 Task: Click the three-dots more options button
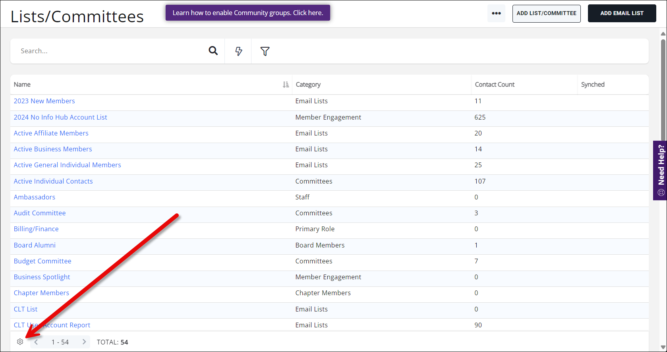tap(496, 14)
